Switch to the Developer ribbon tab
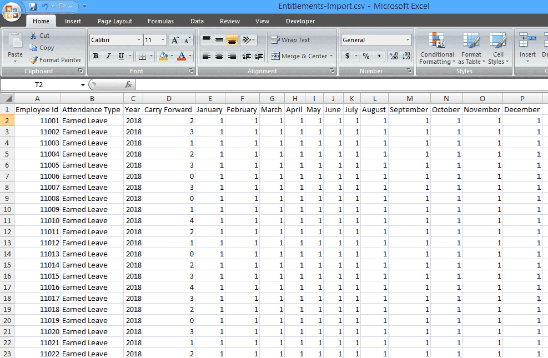 300,21
